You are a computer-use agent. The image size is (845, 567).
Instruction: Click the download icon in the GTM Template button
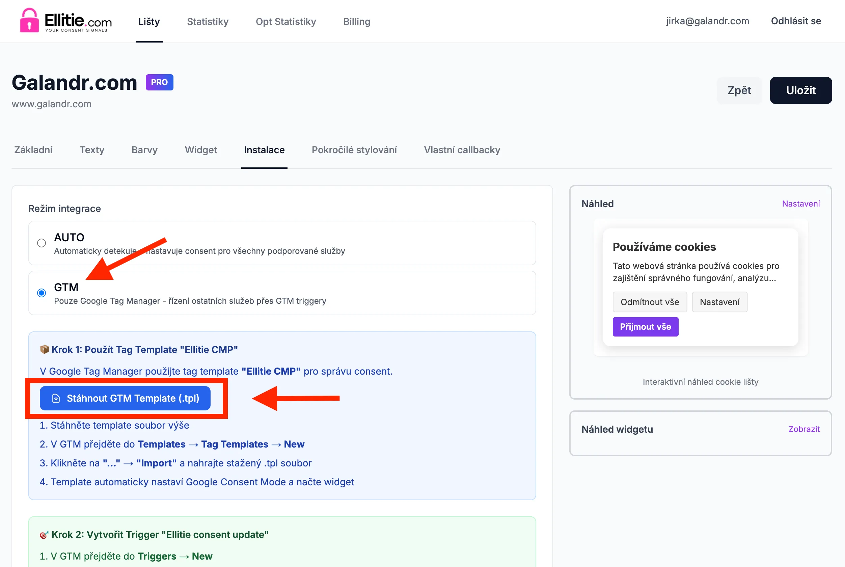click(56, 398)
